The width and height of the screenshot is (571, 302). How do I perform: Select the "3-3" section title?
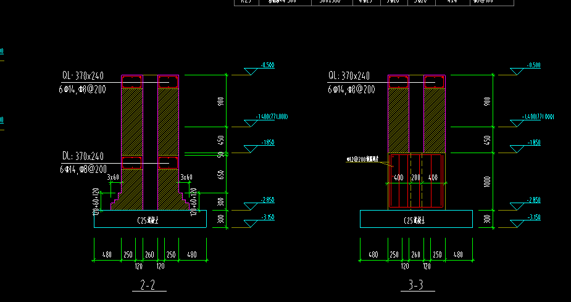416,285
